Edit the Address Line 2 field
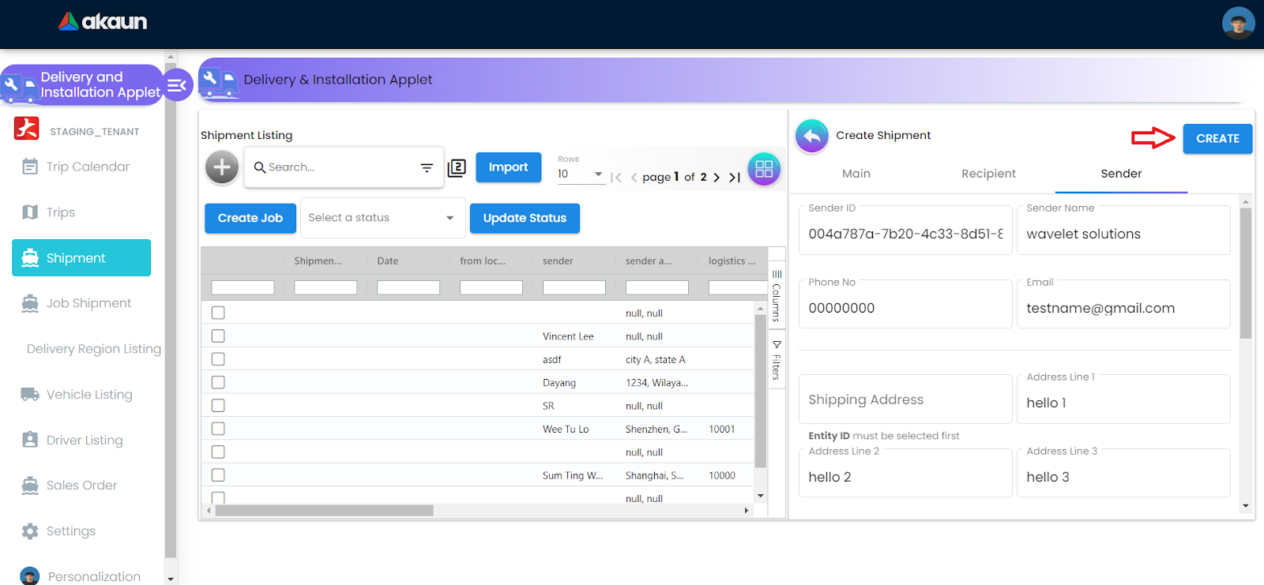The height and width of the screenshot is (585, 1264). pos(905,474)
